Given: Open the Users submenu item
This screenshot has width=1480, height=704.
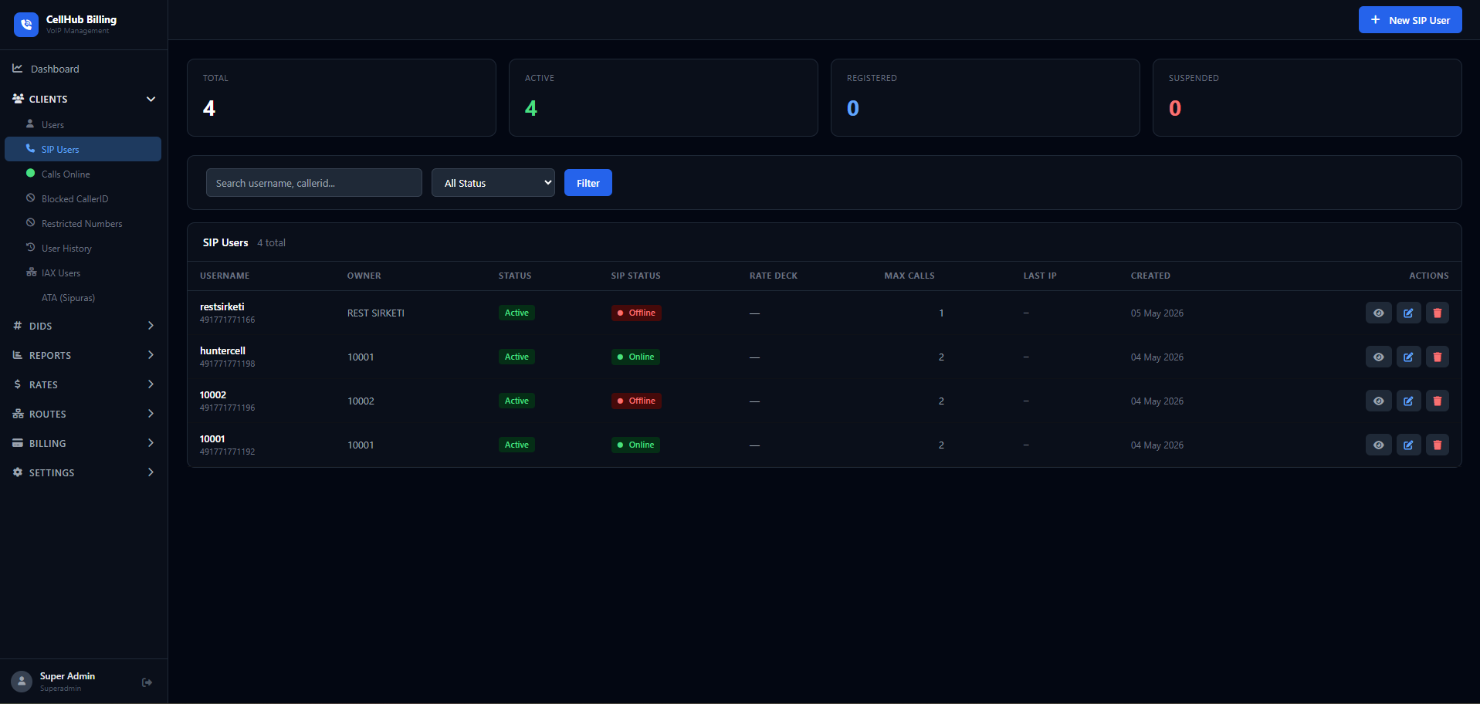Looking at the screenshot, I should tap(83, 124).
